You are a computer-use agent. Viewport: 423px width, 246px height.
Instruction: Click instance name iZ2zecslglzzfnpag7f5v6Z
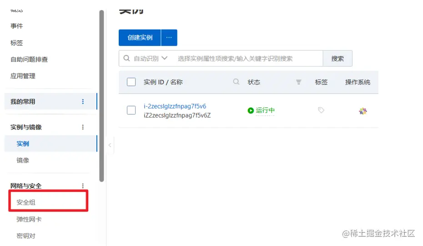coord(177,115)
